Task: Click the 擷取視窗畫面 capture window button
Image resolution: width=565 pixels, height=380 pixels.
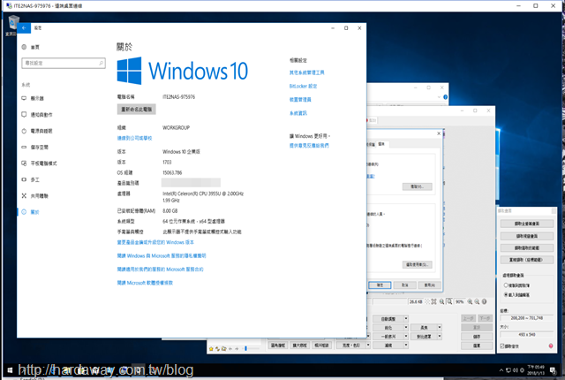Action: point(527,236)
